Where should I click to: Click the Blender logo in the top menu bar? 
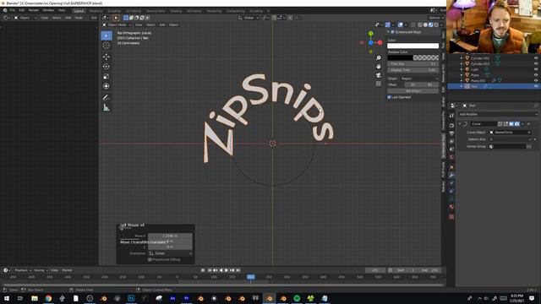5,10
